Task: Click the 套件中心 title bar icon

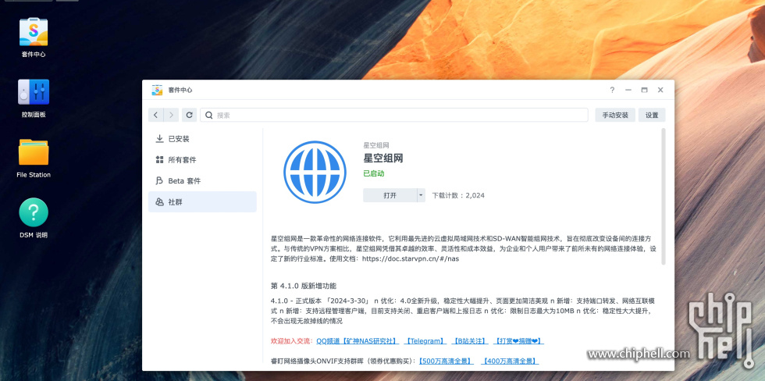Action: point(157,91)
